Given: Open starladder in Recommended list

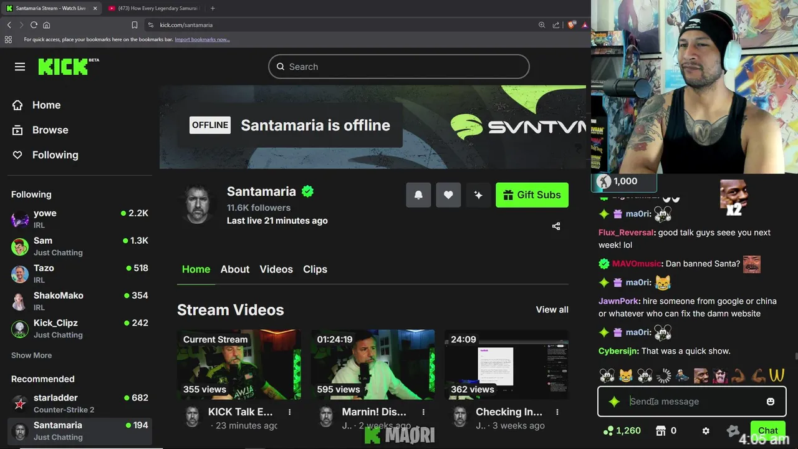Looking at the screenshot, I should coord(80,403).
